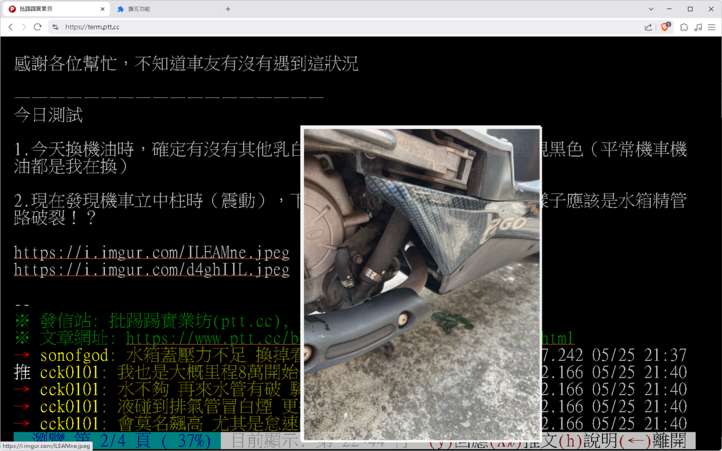Click the 推 push marker before cck0101

[x=22, y=373]
